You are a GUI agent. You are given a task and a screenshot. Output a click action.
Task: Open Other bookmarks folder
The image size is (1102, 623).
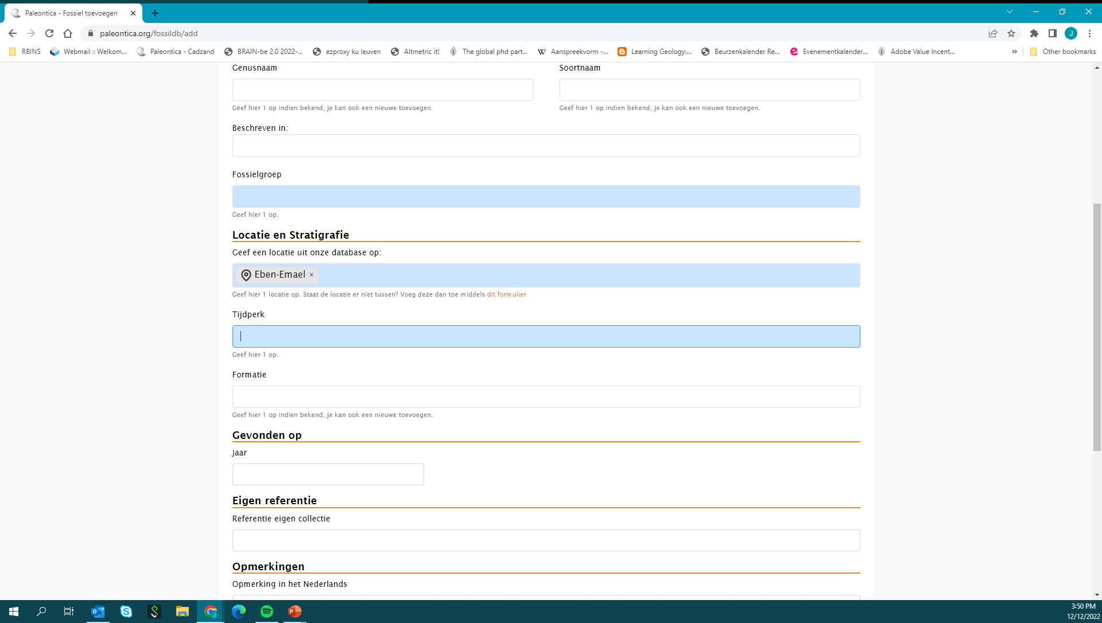(x=1063, y=52)
